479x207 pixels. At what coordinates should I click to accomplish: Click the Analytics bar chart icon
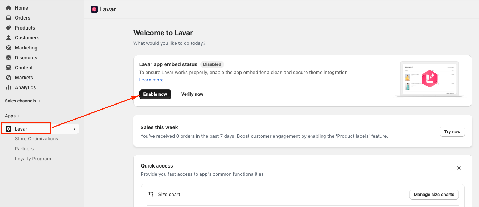9,87
